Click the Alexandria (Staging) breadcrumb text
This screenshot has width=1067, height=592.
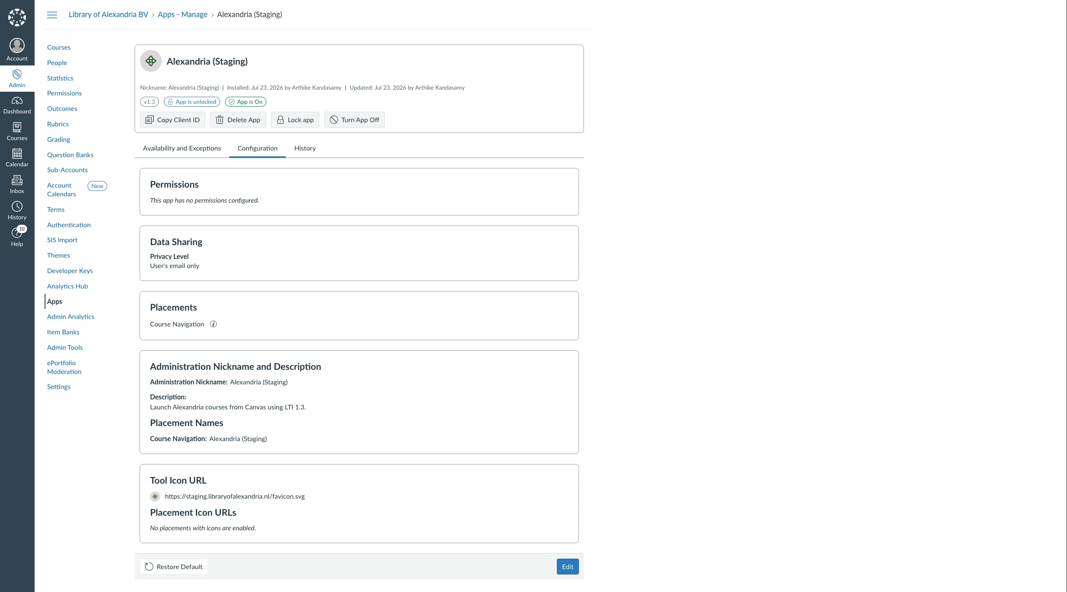pyautogui.click(x=250, y=15)
